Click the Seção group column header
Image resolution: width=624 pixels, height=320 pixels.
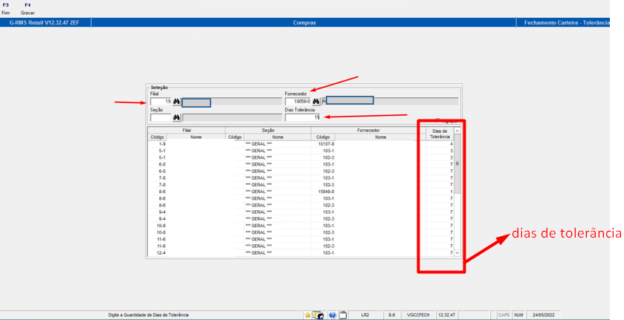[268, 131]
